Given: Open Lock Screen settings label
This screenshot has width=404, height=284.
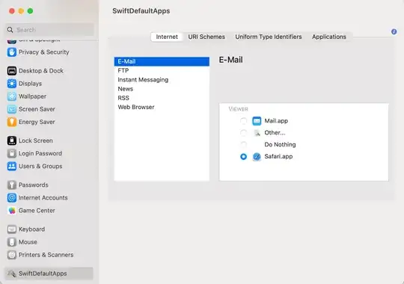Looking at the screenshot, I should click(x=36, y=141).
